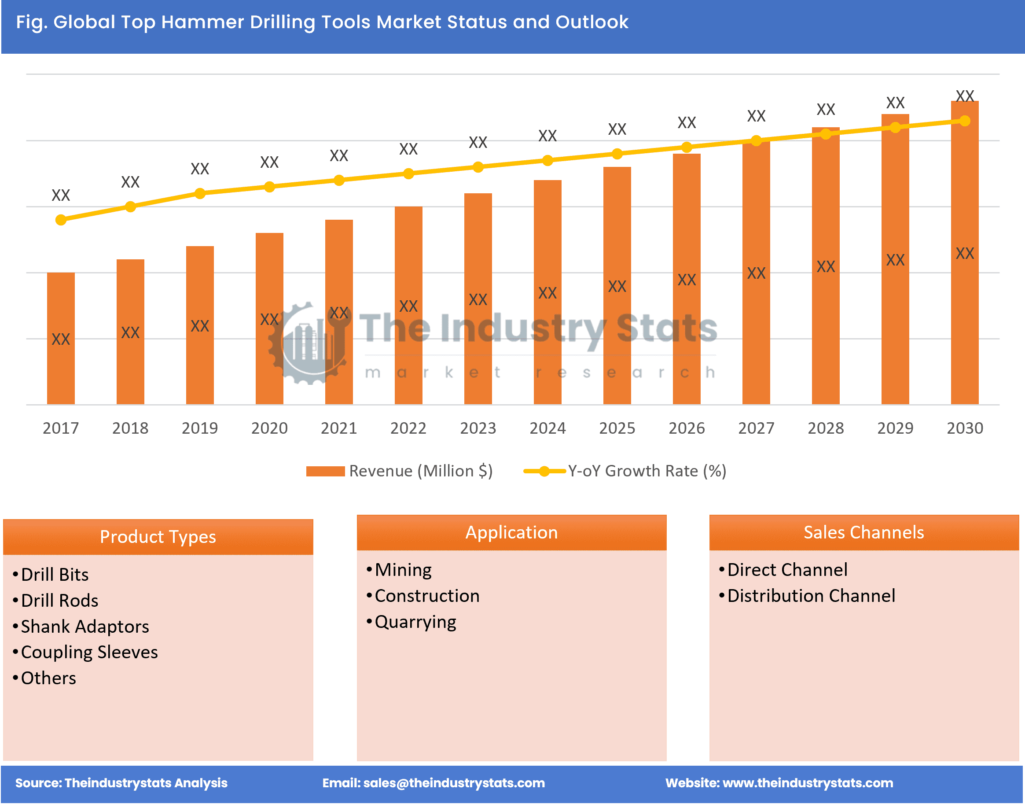Open the www.theindustrystats.com website link

(x=808, y=783)
